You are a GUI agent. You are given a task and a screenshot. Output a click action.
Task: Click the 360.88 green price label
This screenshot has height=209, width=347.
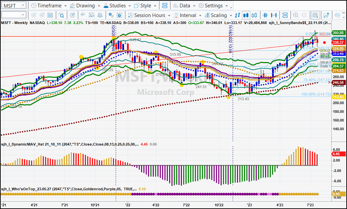(339, 33)
